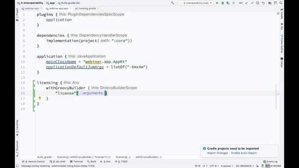Image resolution: width=299 pixels, height=168 pixels.
Task: Close the webinar-app.app tab
Action: click(x=71, y=8)
